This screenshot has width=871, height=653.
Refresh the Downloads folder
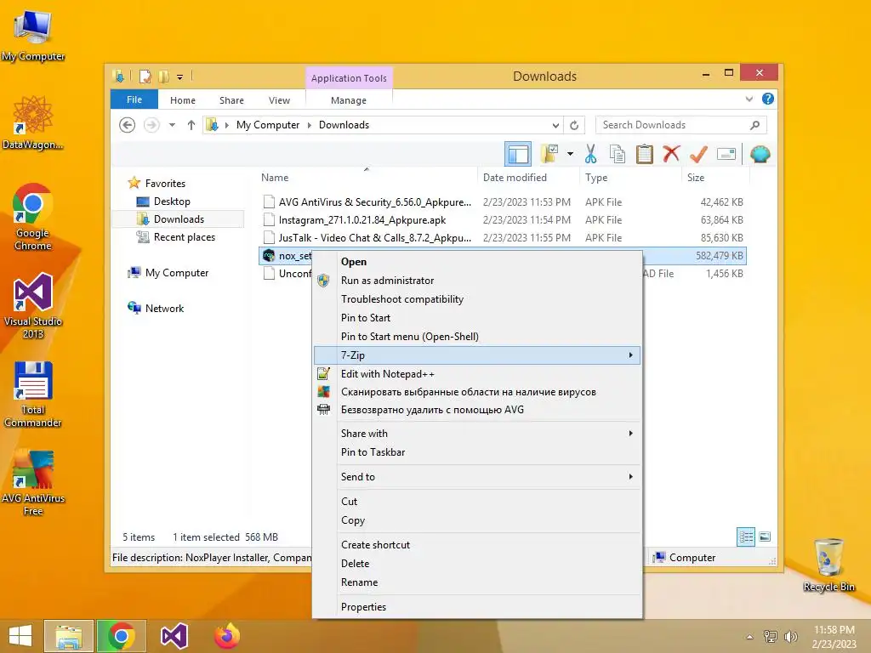point(574,125)
